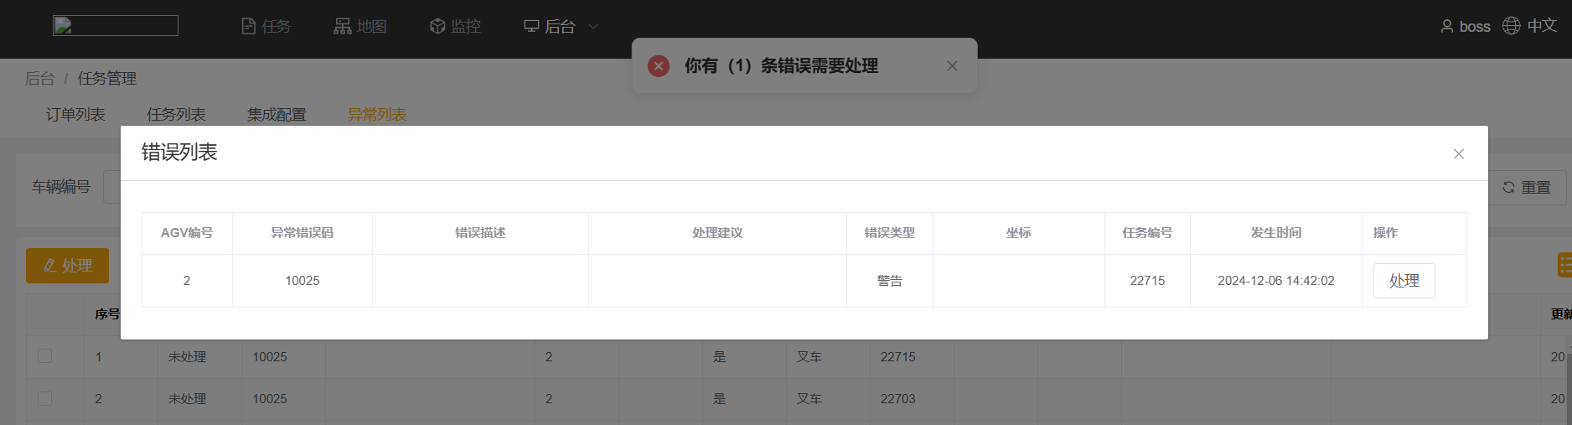Open the 中文 language selector globe

pyautogui.click(x=1511, y=26)
